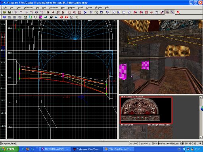Click the red block toolbar icon
The width and height of the screenshot is (203, 152).
[178, 12]
